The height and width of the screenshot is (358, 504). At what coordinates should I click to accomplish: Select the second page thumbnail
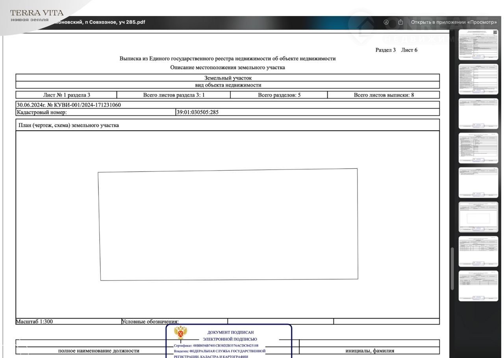[478, 79]
